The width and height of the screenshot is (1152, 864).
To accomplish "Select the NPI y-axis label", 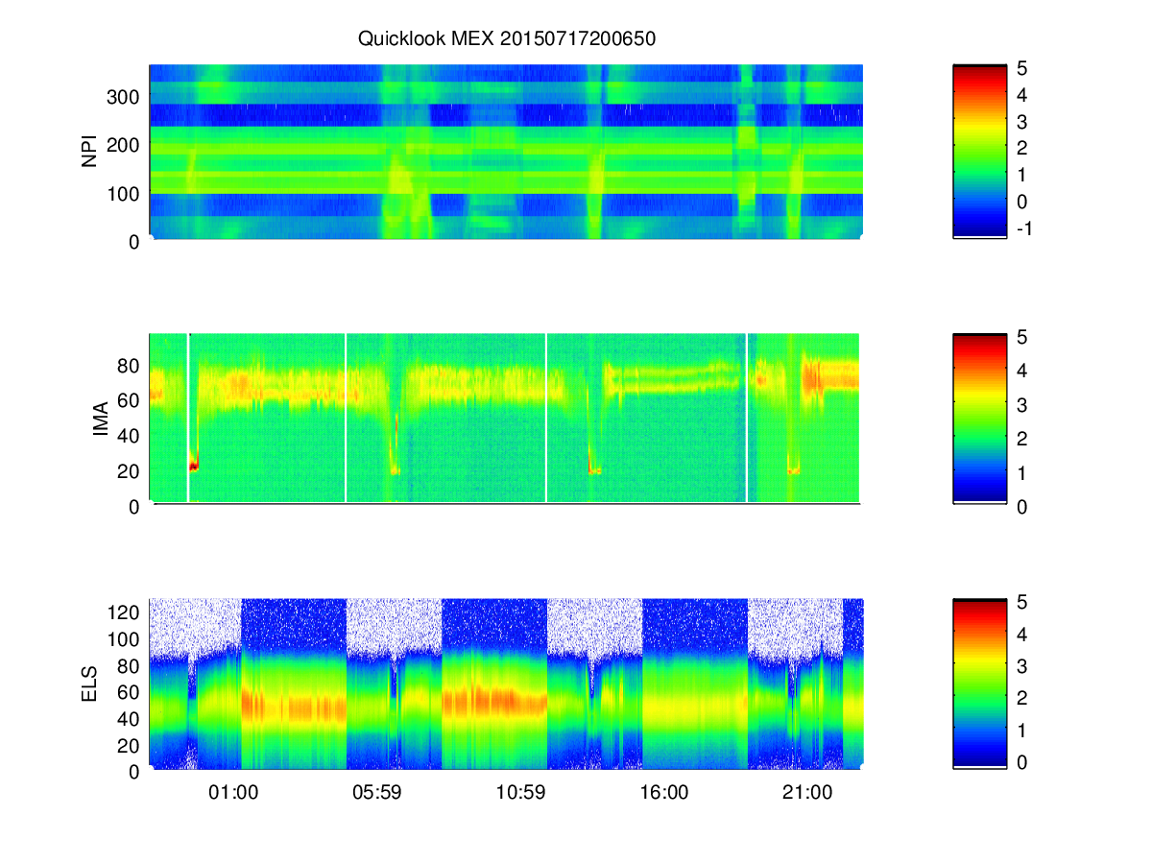I will coord(90,152).
